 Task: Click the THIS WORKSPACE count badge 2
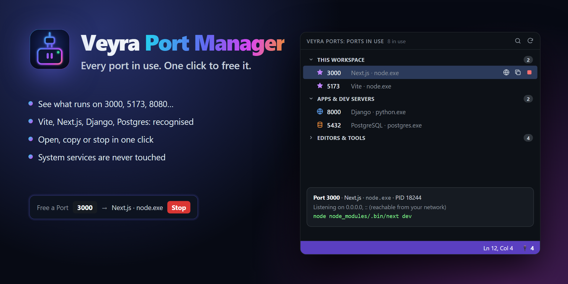(528, 60)
